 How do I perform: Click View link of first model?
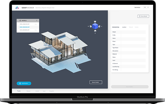[36, 24]
